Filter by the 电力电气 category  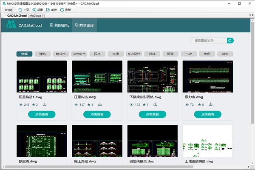79,54
